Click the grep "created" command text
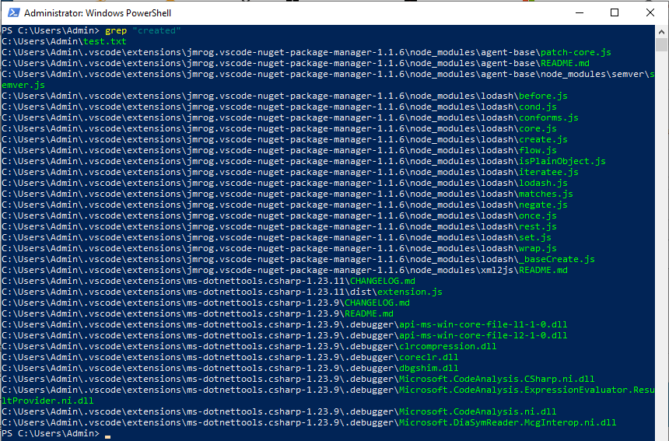Image resolution: width=669 pixels, height=441 pixels. pyautogui.click(x=142, y=30)
